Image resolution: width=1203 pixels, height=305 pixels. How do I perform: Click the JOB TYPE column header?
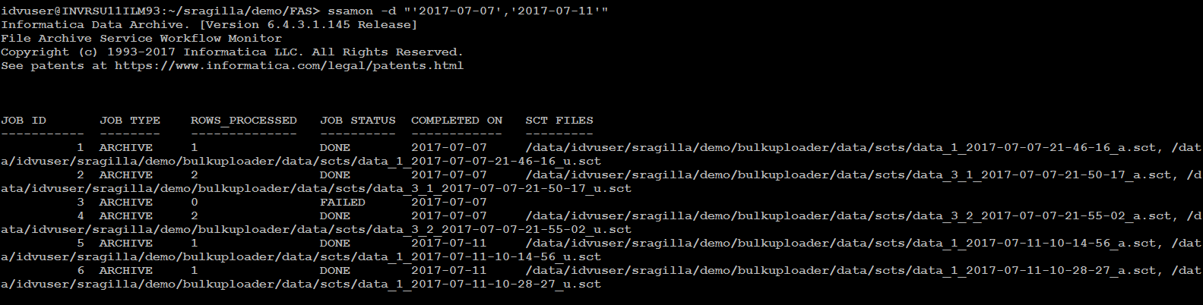(130, 121)
